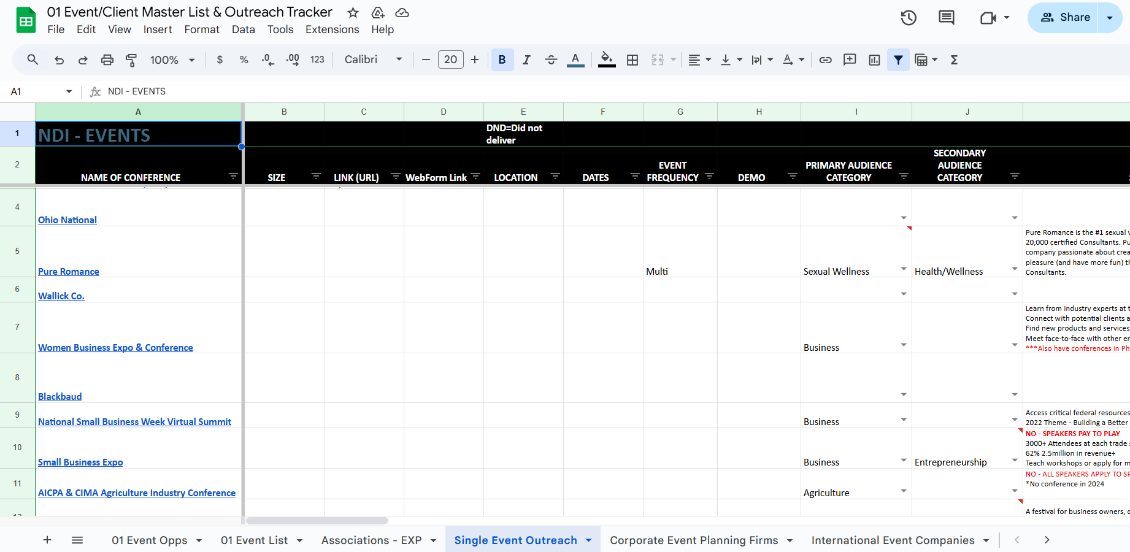
Task: Activate the paint format tool
Action: pos(131,59)
